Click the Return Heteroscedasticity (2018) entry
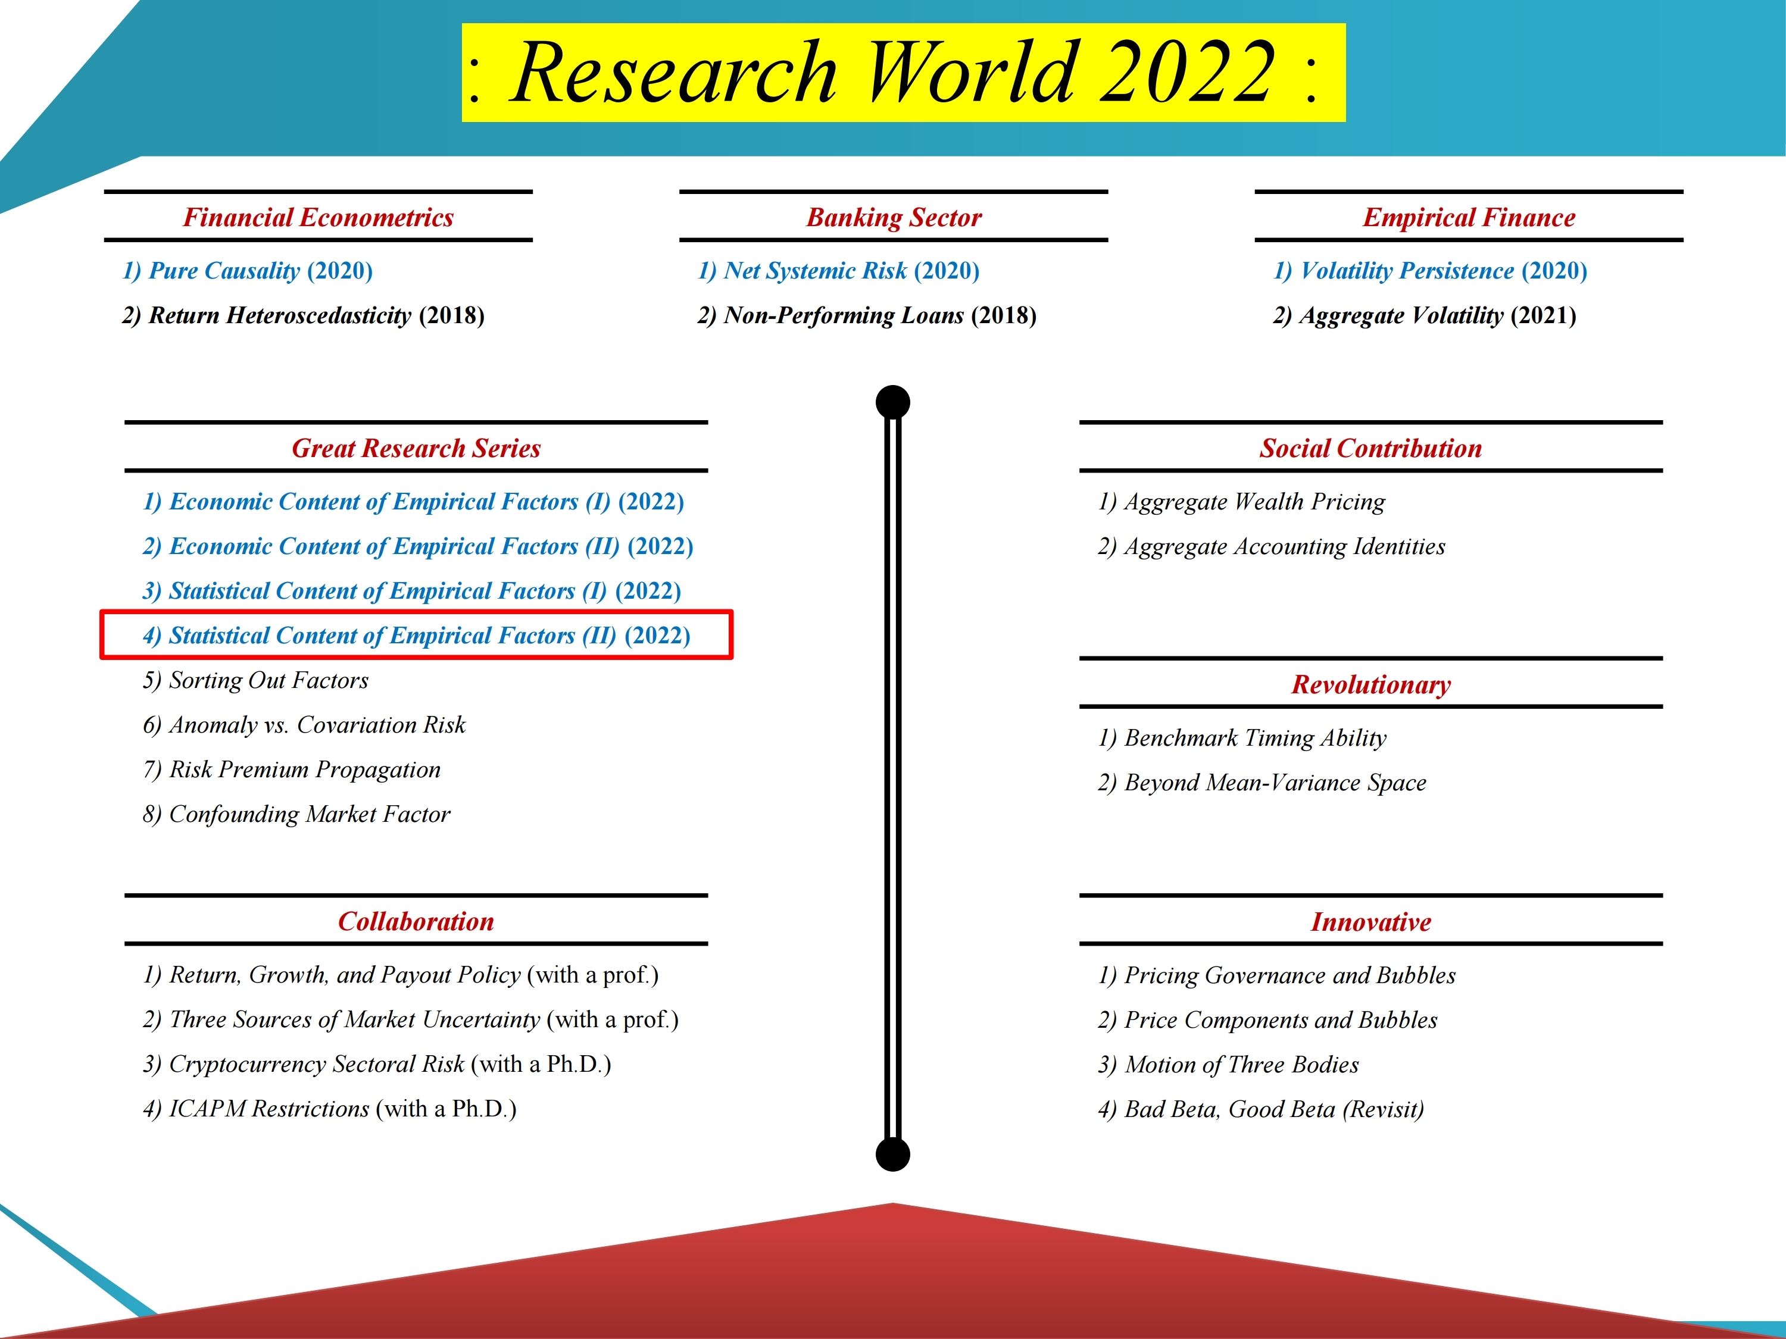This screenshot has width=1786, height=1339. tap(304, 315)
